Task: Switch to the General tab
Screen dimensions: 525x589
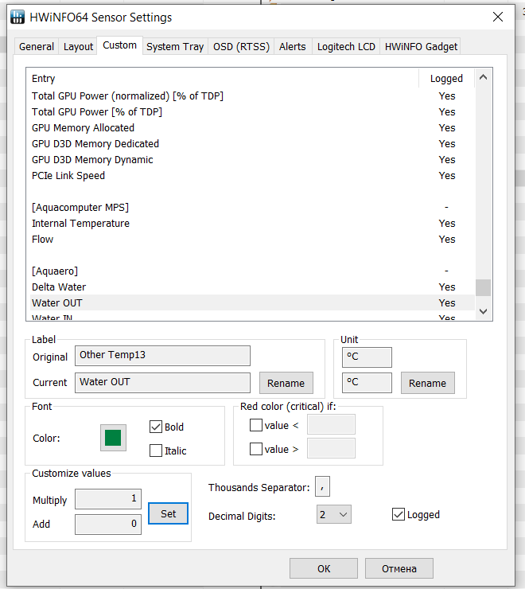Action: pyautogui.click(x=37, y=47)
